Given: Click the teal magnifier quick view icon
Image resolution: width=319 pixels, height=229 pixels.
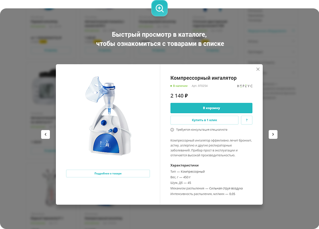Looking at the screenshot, I should click(x=159, y=8).
